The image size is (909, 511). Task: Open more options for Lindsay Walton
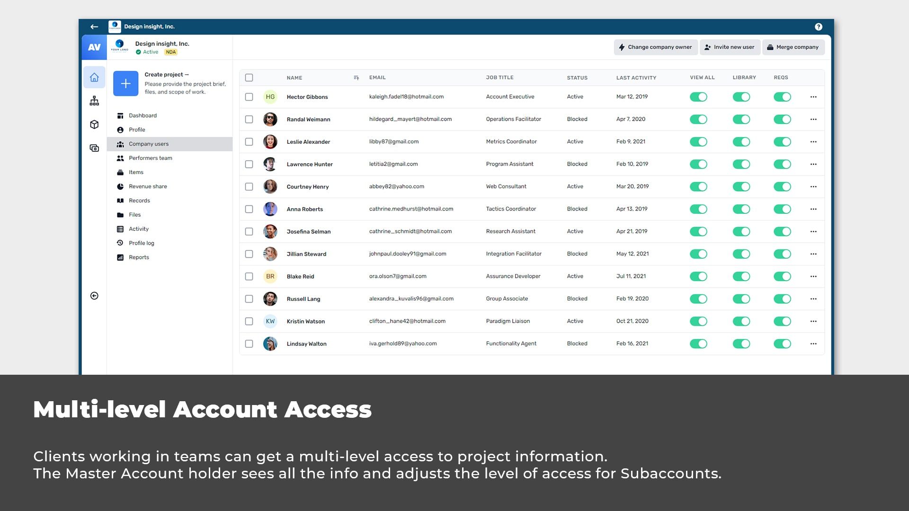tap(813, 344)
